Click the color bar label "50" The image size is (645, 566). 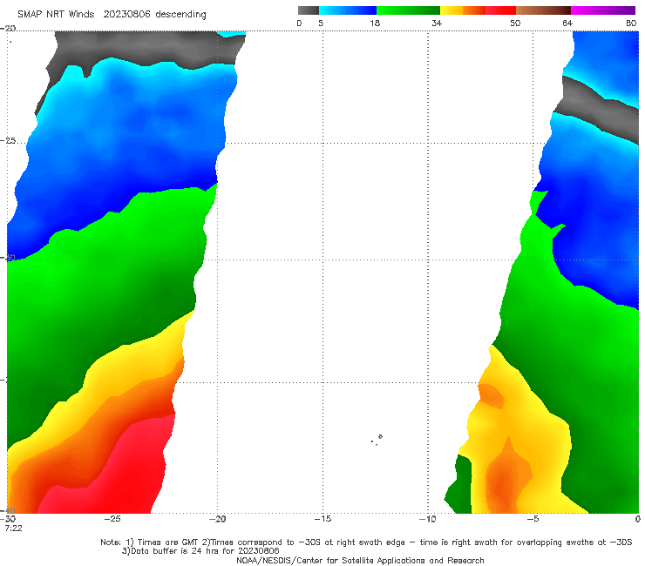(x=515, y=23)
